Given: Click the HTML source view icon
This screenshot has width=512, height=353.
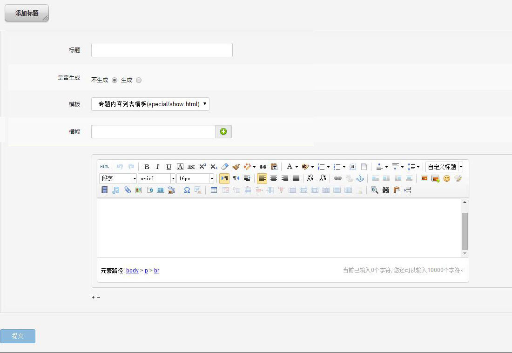Looking at the screenshot, I should click(x=105, y=167).
